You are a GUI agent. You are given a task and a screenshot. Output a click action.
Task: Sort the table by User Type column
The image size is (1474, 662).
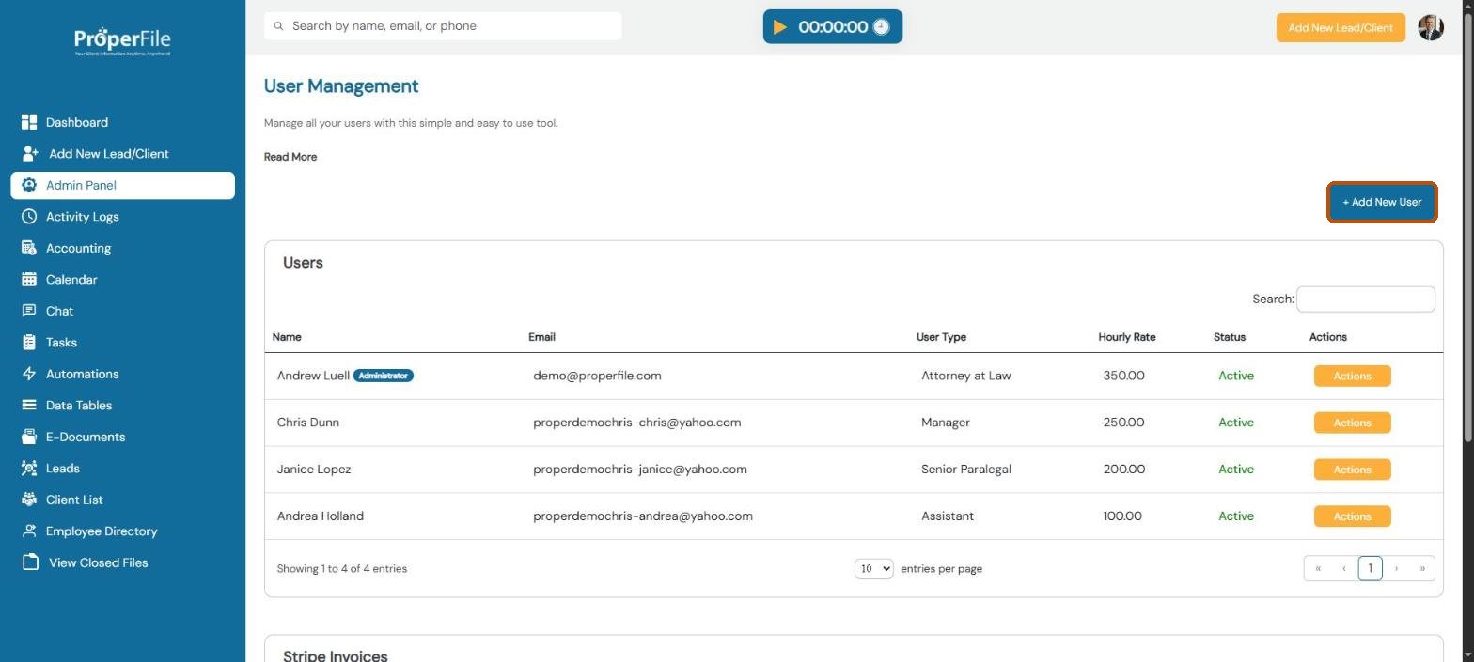941,337
